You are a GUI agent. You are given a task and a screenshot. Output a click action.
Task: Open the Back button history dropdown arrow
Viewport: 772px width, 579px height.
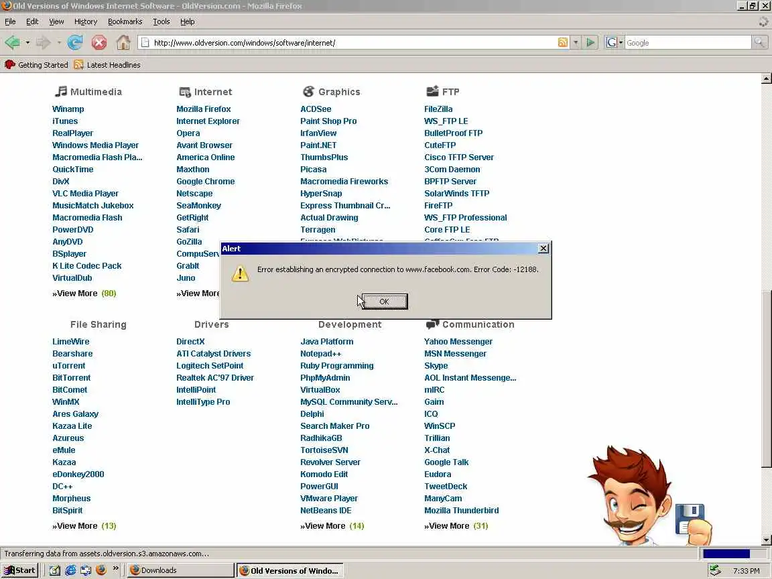[x=27, y=43]
